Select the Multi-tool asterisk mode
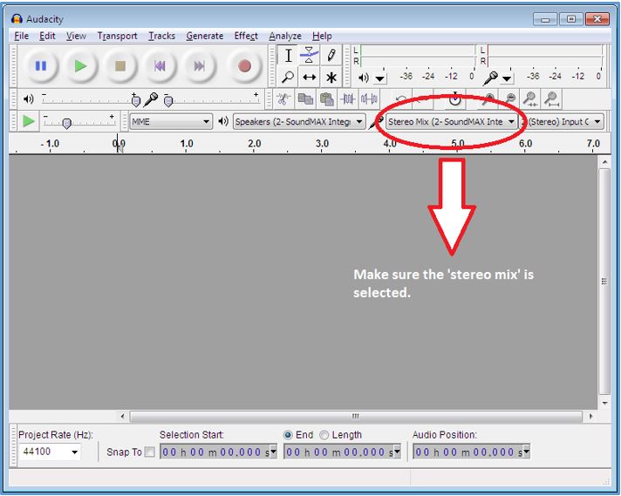The height and width of the screenshot is (496, 621). point(331,77)
